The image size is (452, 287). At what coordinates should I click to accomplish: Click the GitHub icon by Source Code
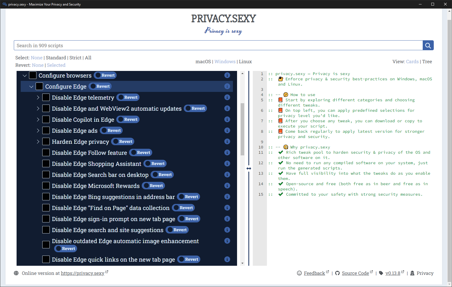(337, 273)
